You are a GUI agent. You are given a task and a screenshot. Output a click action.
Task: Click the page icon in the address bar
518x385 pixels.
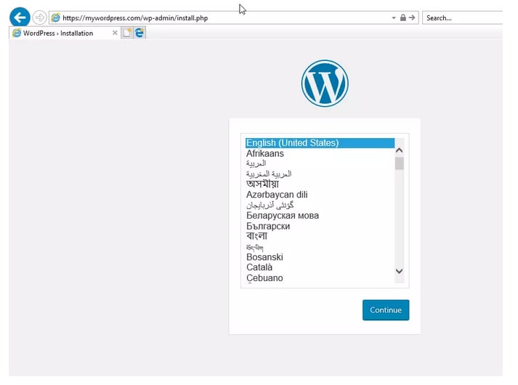pos(56,18)
